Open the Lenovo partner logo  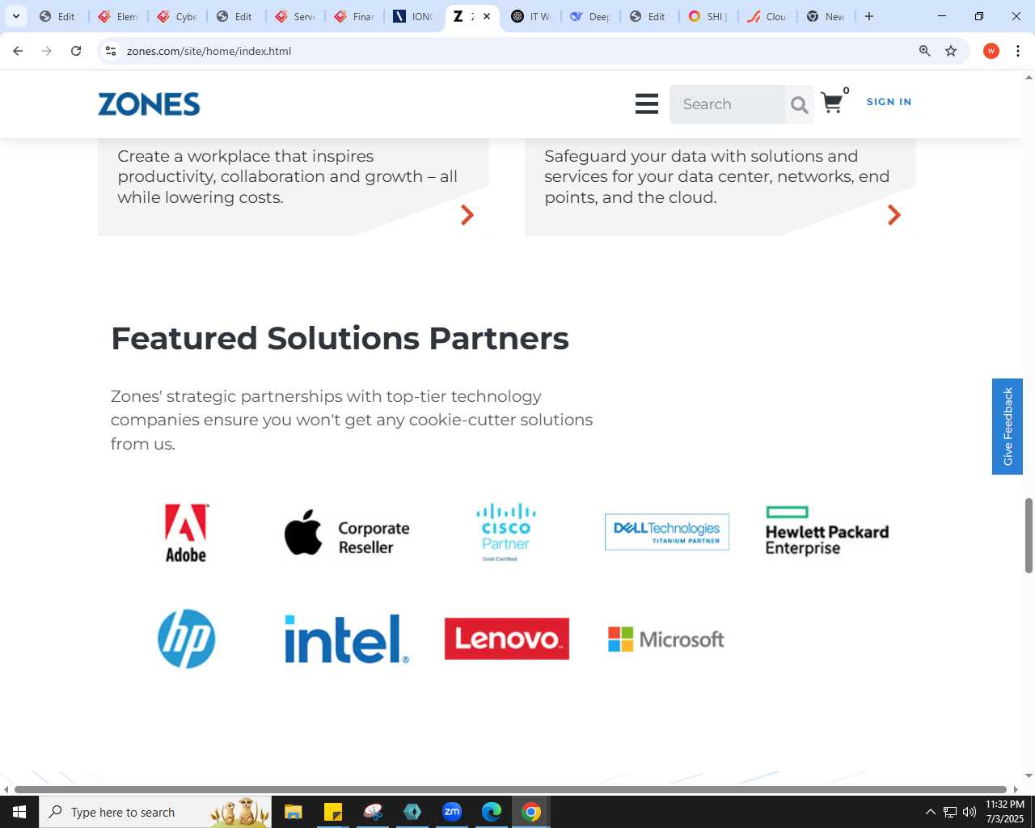pos(507,639)
